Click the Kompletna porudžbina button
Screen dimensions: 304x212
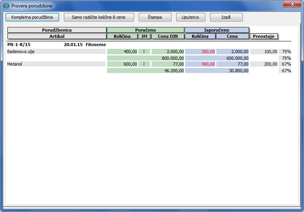click(x=32, y=17)
